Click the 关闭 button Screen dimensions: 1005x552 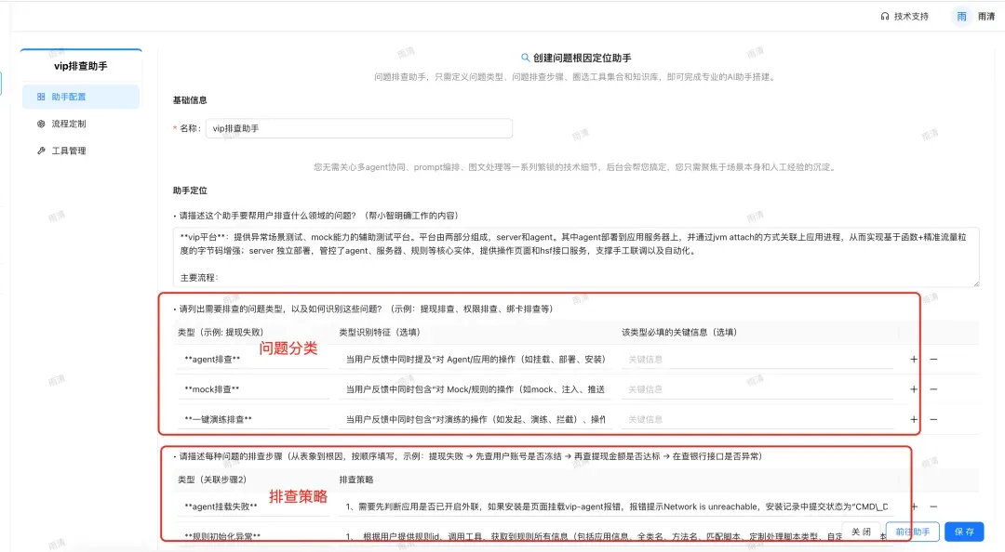[x=861, y=532]
